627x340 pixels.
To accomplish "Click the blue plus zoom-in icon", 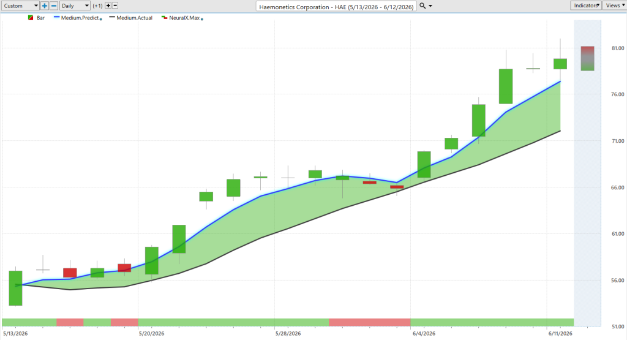I will click(x=44, y=6).
